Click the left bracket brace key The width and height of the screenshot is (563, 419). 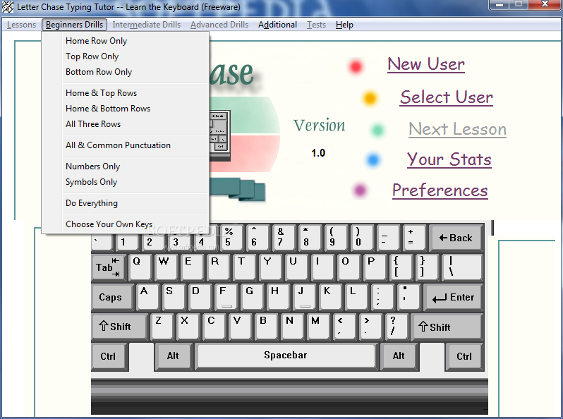point(401,267)
